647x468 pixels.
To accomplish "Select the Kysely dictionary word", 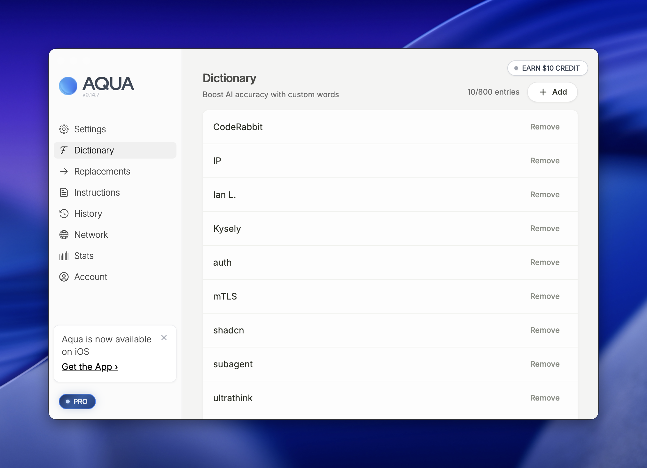I will [227, 229].
